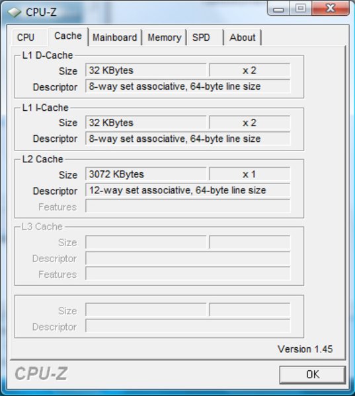Minimize the CPU-Z window
355x396 pixels.
pyautogui.click(x=278, y=9)
